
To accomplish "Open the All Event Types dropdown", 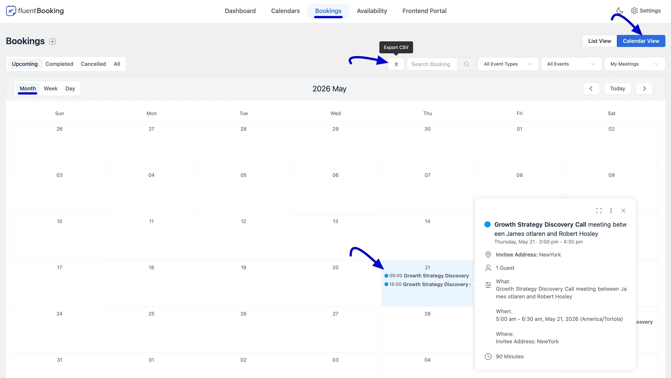I will (x=508, y=64).
